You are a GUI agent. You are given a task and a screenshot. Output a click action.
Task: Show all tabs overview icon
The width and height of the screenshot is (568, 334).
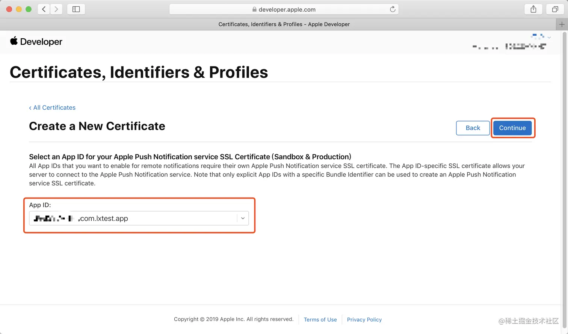click(555, 9)
